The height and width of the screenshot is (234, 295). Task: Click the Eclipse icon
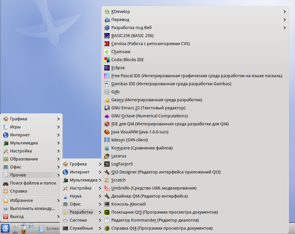click(x=107, y=68)
